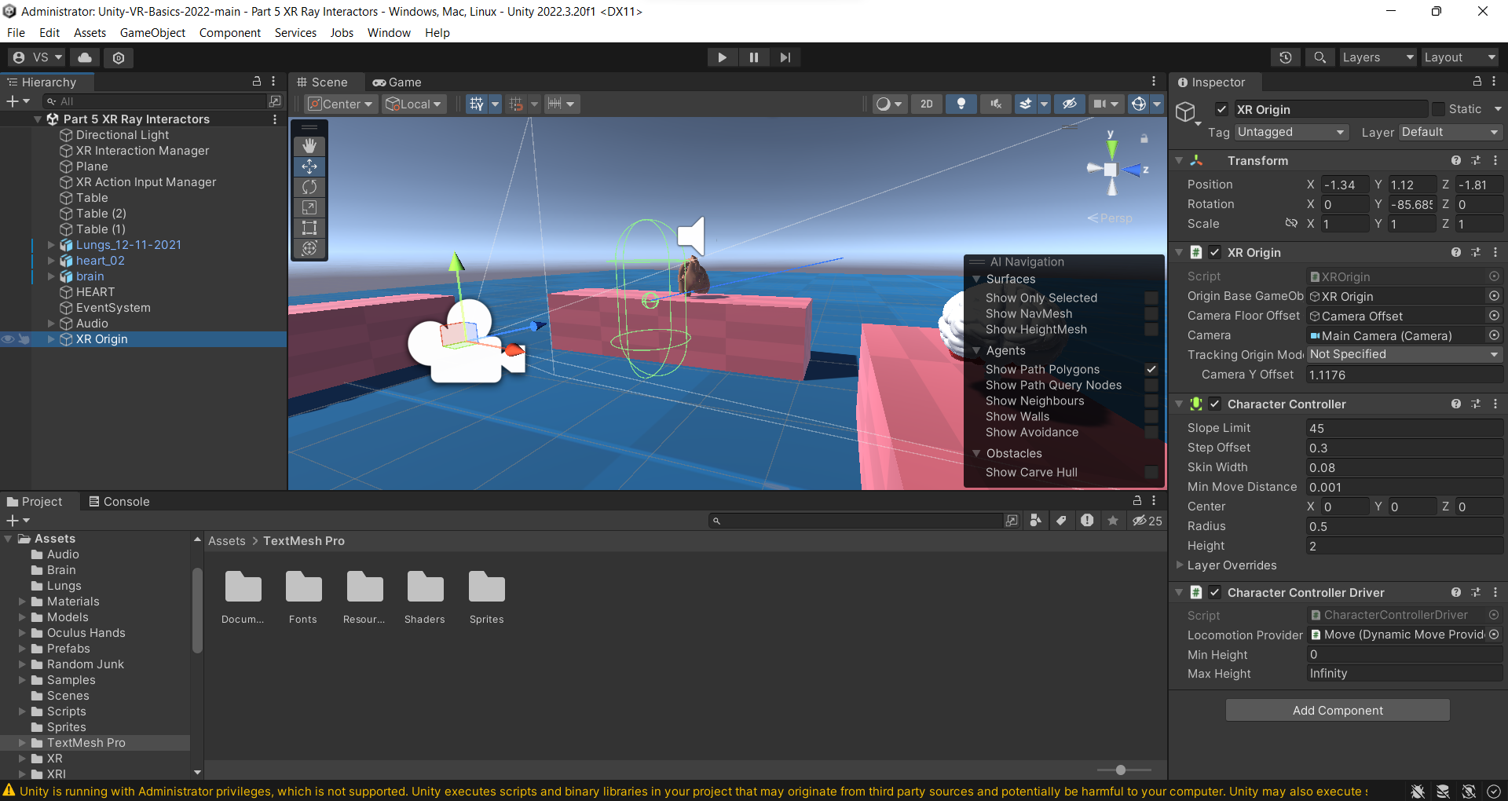Open the Layer dropdown set to Default

[x=1451, y=132]
